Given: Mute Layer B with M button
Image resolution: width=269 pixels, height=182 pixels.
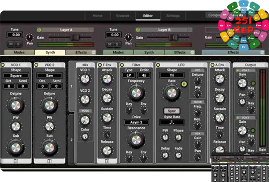Looking at the screenshot, I should (110, 44).
